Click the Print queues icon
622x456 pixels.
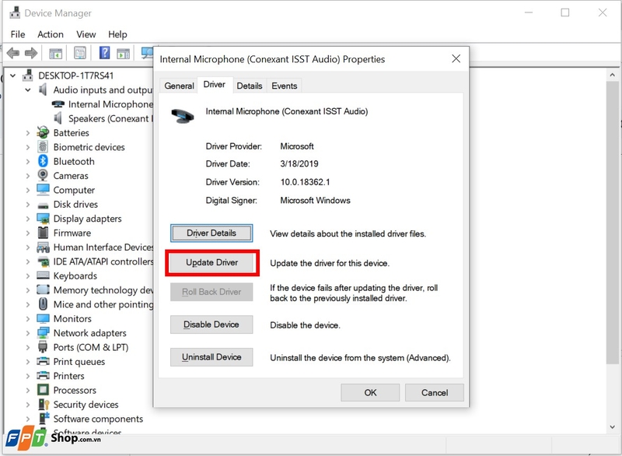43,361
